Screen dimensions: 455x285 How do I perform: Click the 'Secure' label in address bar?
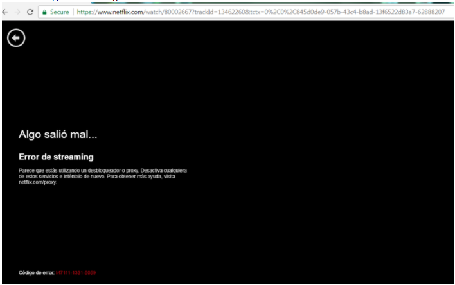point(60,12)
